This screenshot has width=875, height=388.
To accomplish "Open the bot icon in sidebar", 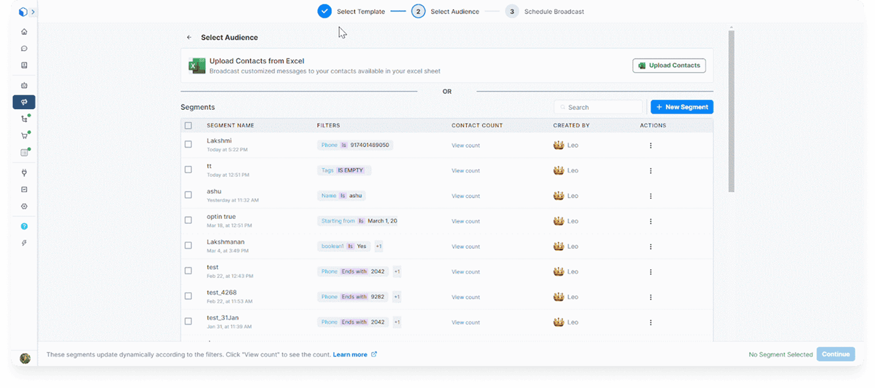I will [x=24, y=85].
